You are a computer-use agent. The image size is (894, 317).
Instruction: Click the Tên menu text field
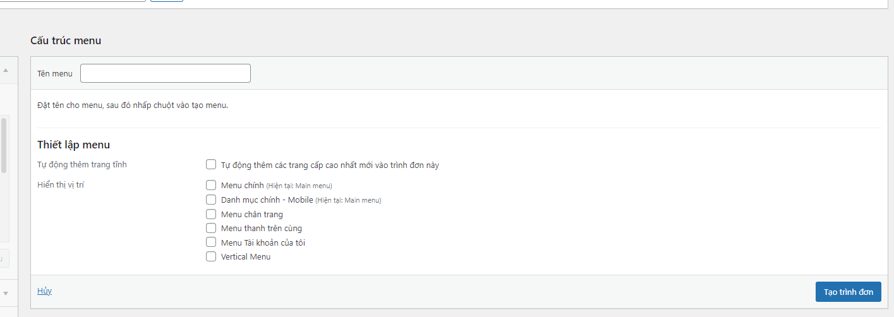pyautogui.click(x=166, y=73)
